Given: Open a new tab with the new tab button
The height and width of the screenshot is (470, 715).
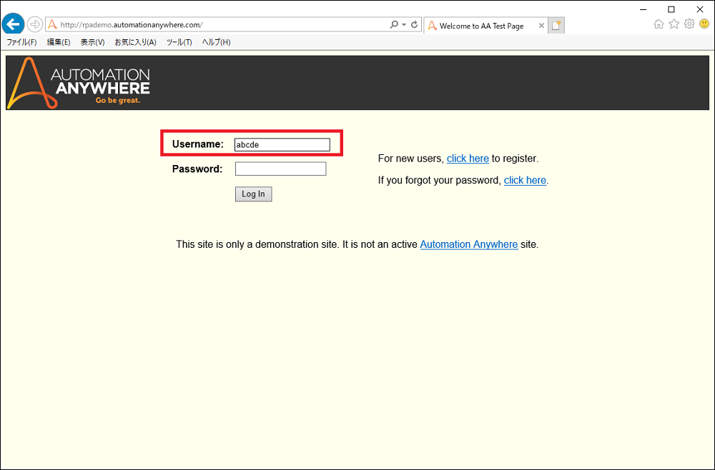Looking at the screenshot, I should coord(556,24).
